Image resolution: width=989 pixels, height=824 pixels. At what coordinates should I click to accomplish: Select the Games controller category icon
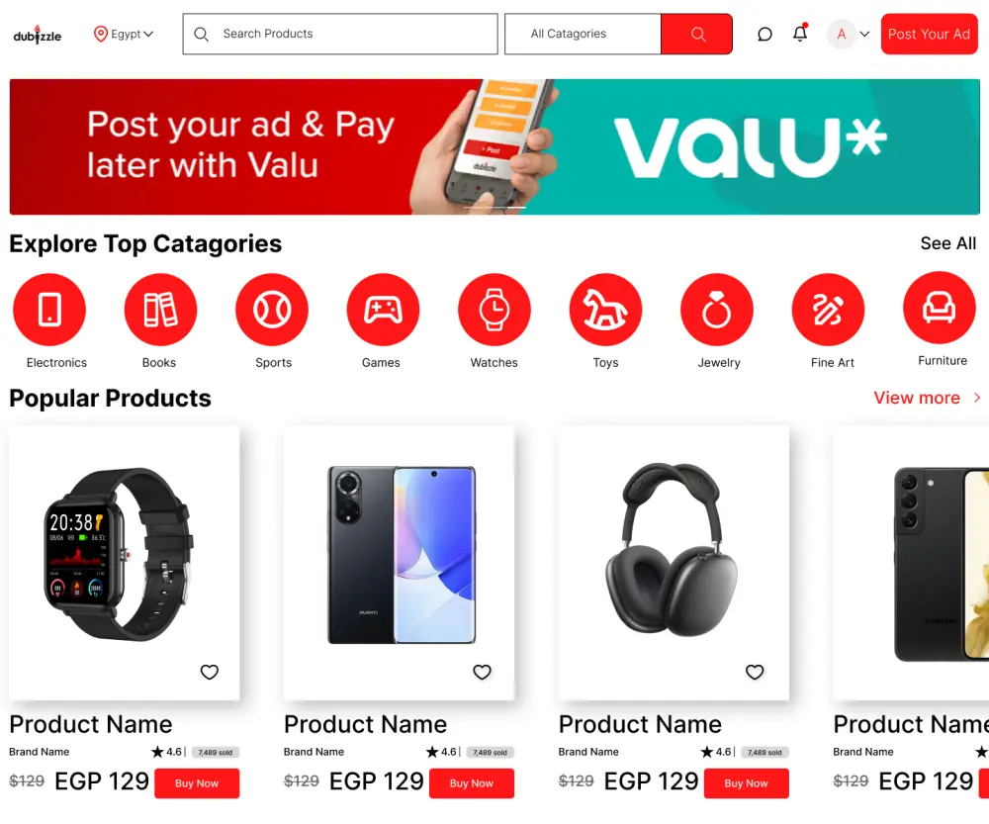click(383, 310)
